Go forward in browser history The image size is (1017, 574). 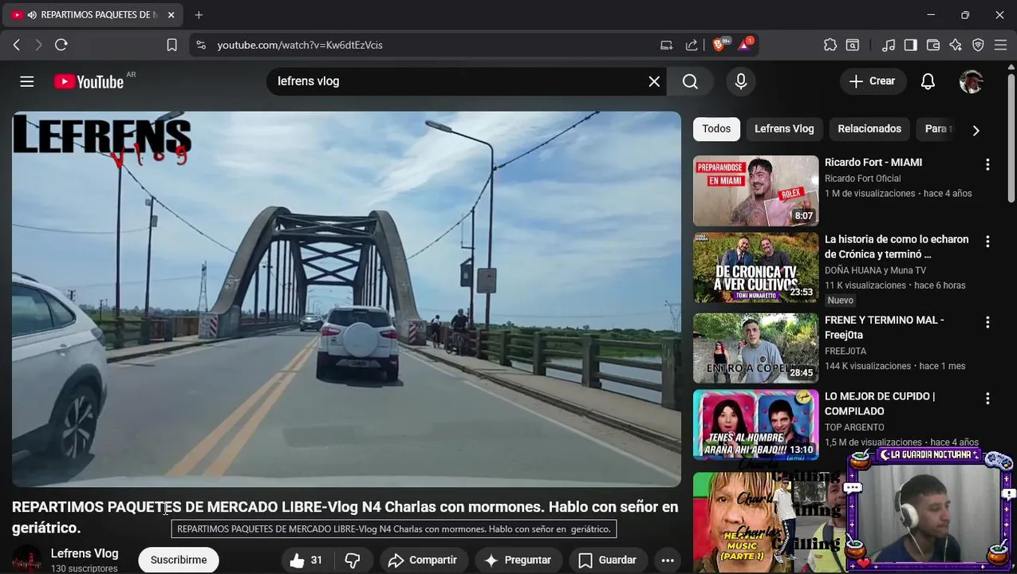coord(37,45)
